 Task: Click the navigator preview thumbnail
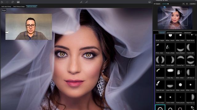pyautogui.click(x=175, y=18)
